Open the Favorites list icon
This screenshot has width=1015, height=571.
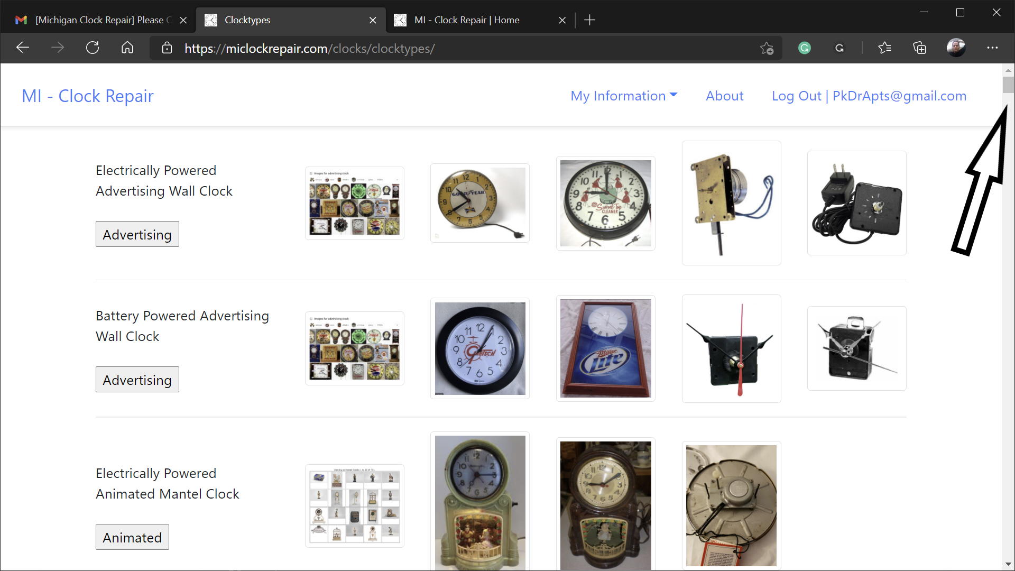point(884,48)
